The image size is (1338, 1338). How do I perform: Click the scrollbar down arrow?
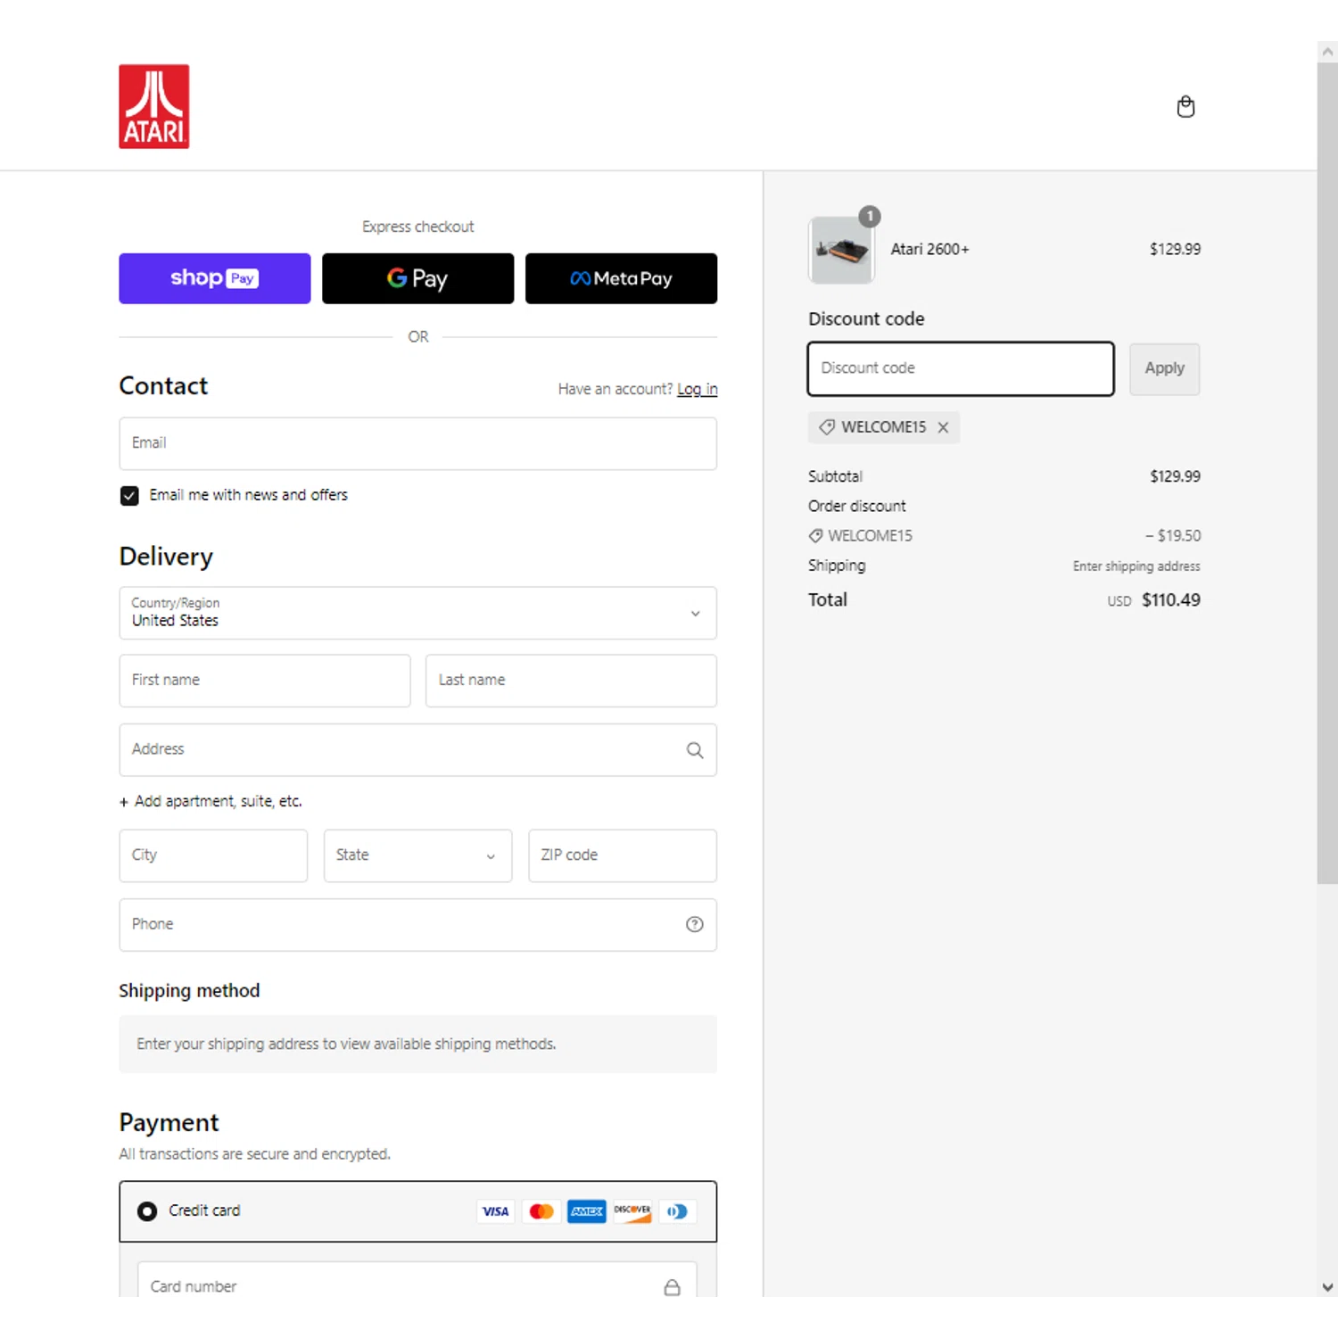(1327, 1287)
